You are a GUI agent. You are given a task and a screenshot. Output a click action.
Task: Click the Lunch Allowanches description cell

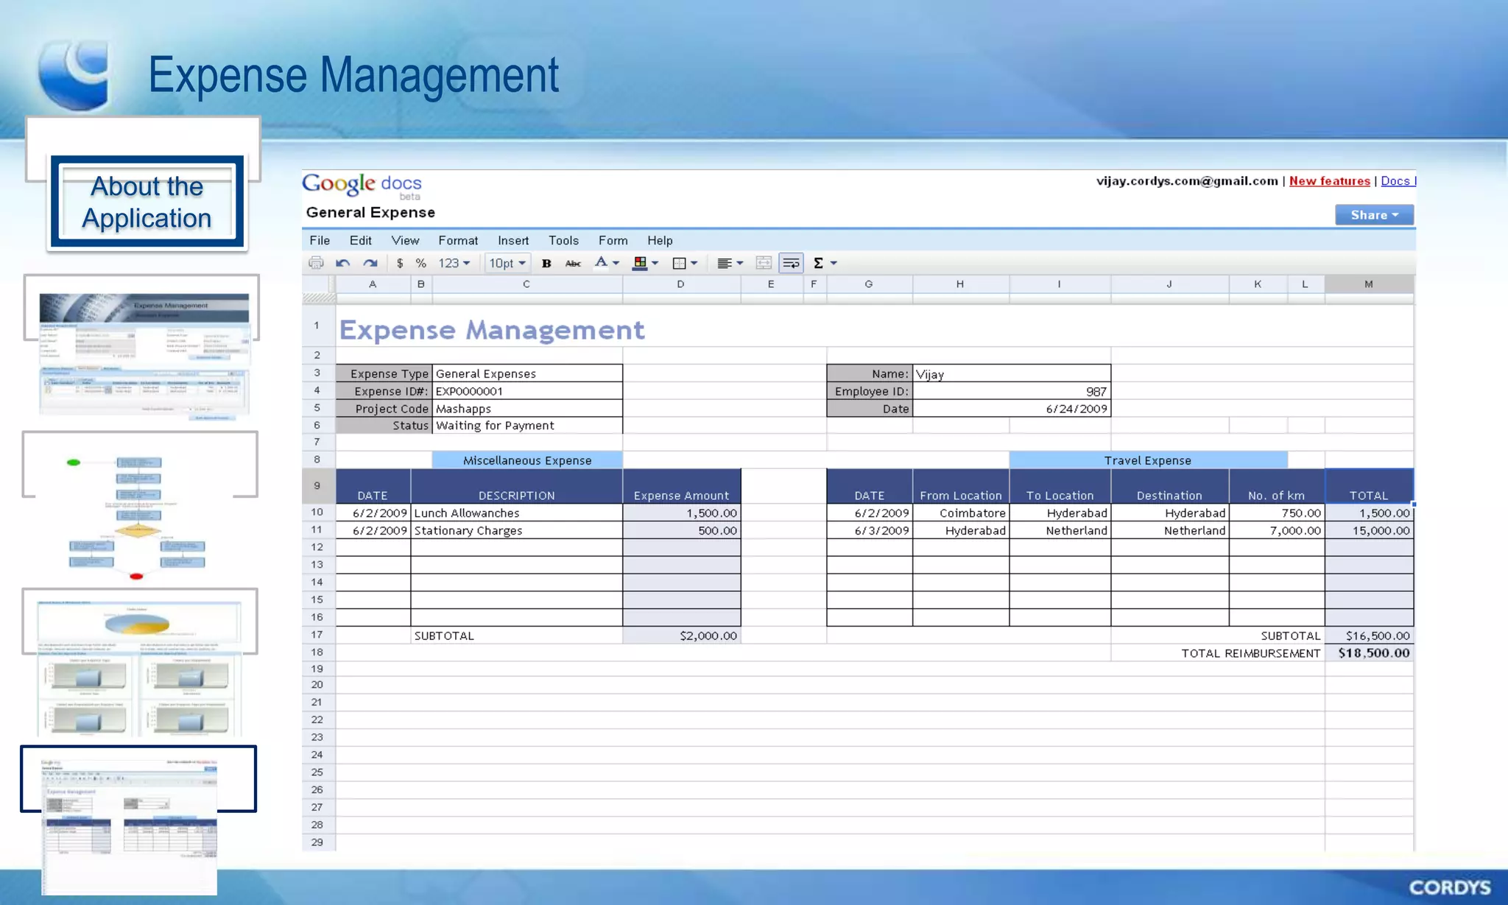(516, 513)
